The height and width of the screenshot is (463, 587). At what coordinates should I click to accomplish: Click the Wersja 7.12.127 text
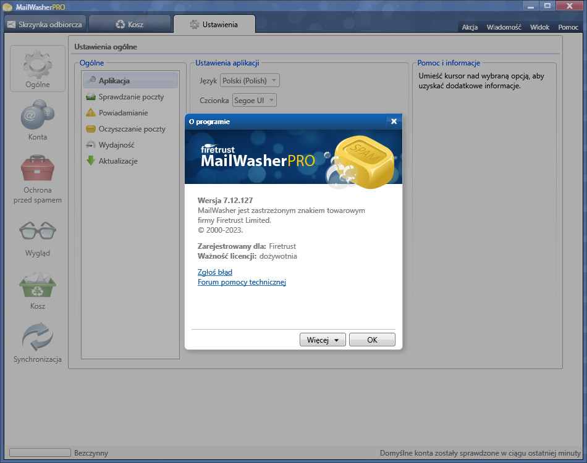coord(226,201)
